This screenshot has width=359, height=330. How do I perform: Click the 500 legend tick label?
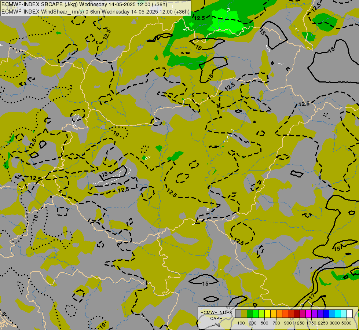point(264,323)
